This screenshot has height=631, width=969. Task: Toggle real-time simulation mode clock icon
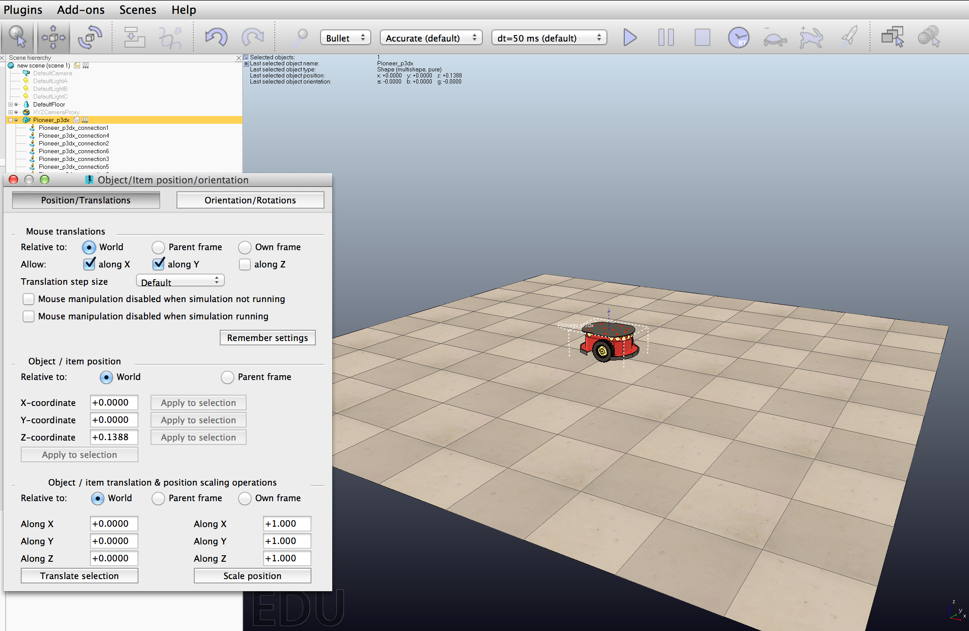pyautogui.click(x=739, y=37)
